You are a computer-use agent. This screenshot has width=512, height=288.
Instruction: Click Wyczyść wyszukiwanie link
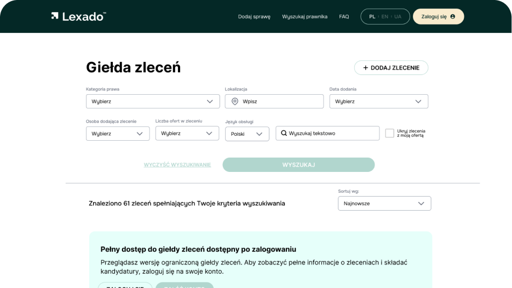tap(177, 165)
